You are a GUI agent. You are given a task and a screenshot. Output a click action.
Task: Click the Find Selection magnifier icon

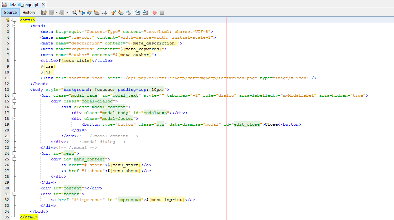tap(75, 13)
